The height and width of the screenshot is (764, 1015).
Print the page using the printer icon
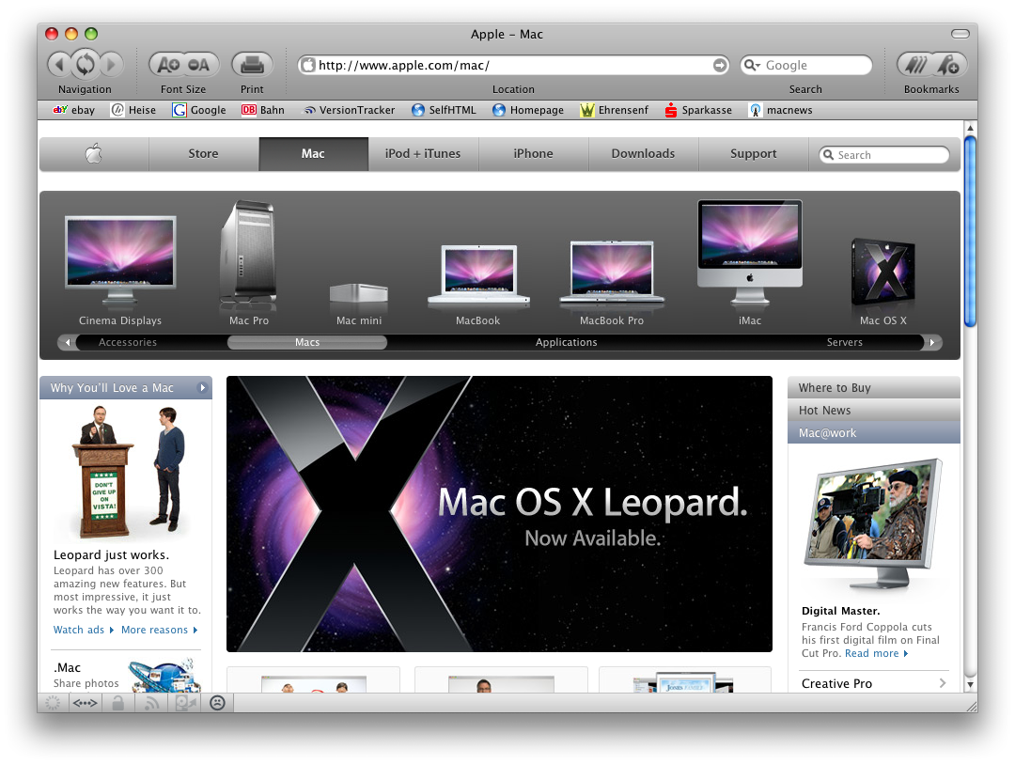252,65
